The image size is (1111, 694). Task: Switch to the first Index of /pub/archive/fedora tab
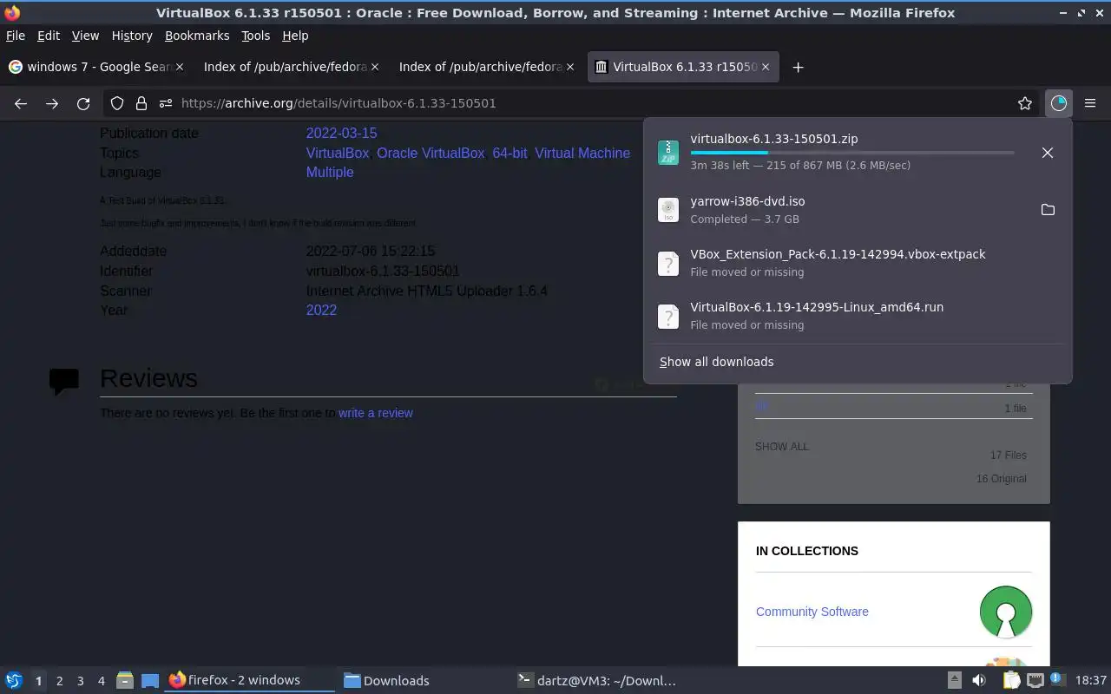(291, 67)
